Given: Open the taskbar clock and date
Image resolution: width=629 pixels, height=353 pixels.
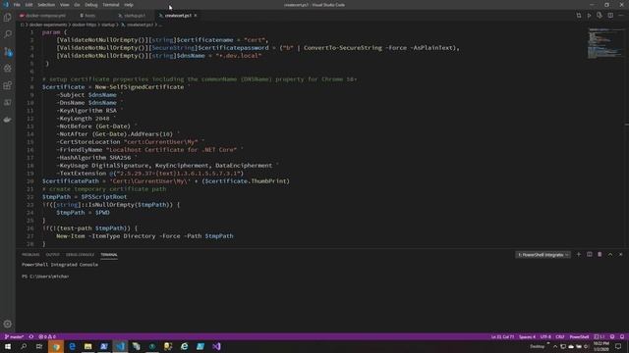Looking at the screenshot, I should pyautogui.click(x=600, y=346).
